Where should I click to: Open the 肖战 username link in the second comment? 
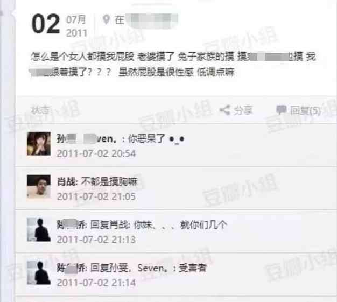tap(66, 182)
